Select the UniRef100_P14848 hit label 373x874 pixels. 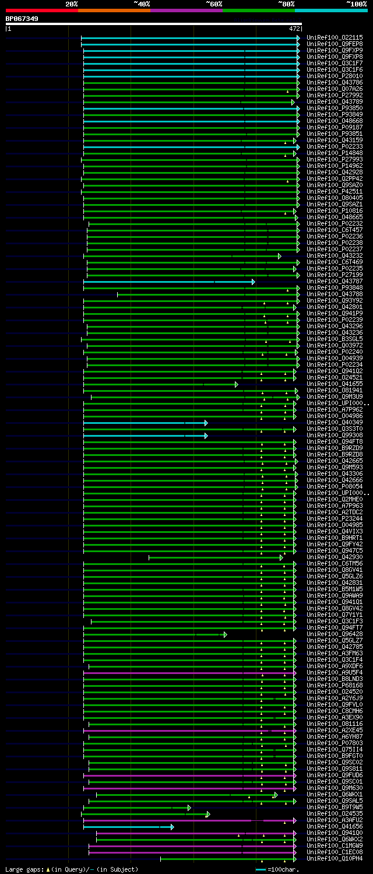point(335,153)
